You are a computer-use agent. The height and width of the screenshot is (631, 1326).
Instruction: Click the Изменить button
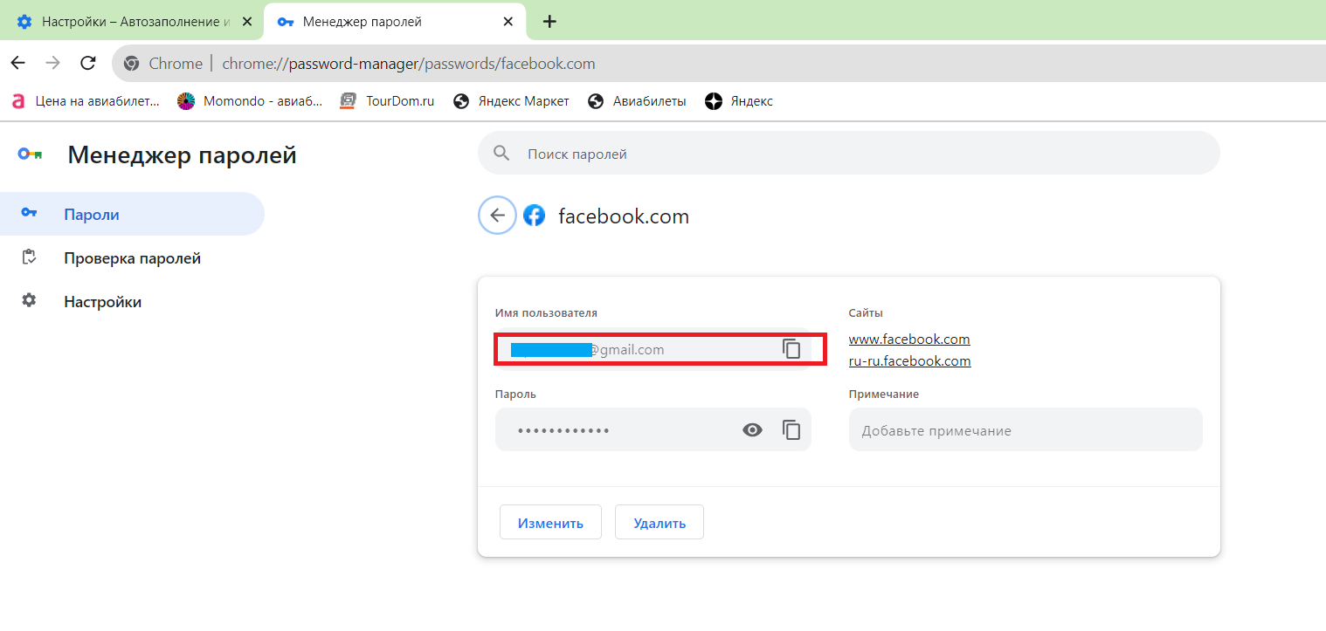pos(550,523)
